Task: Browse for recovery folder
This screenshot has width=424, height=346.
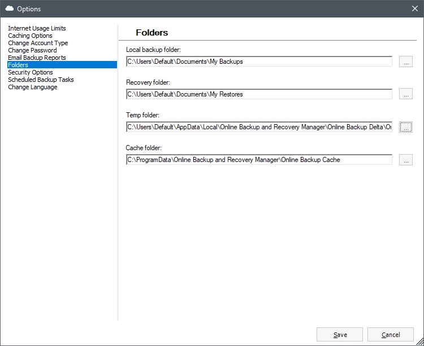Action: coord(405,94)
